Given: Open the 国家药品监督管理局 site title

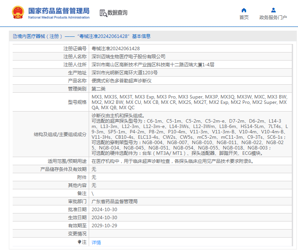Looking at the screenshot, I should (x=58, y=11).
